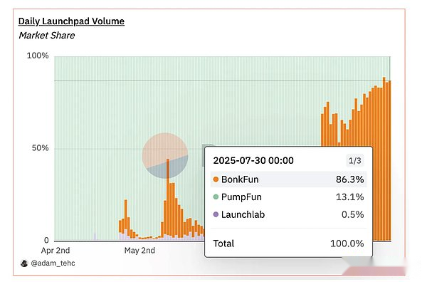427x282 pixels.
Task: Click the May 2nd axis label
Action: (x=139, y=251)
